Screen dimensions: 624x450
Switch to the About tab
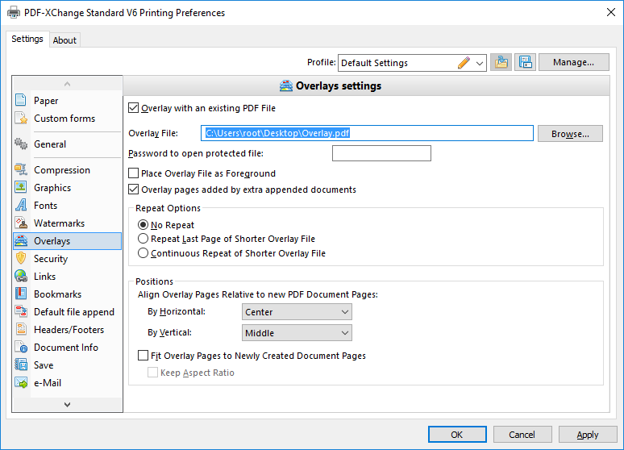pos(64,40)
